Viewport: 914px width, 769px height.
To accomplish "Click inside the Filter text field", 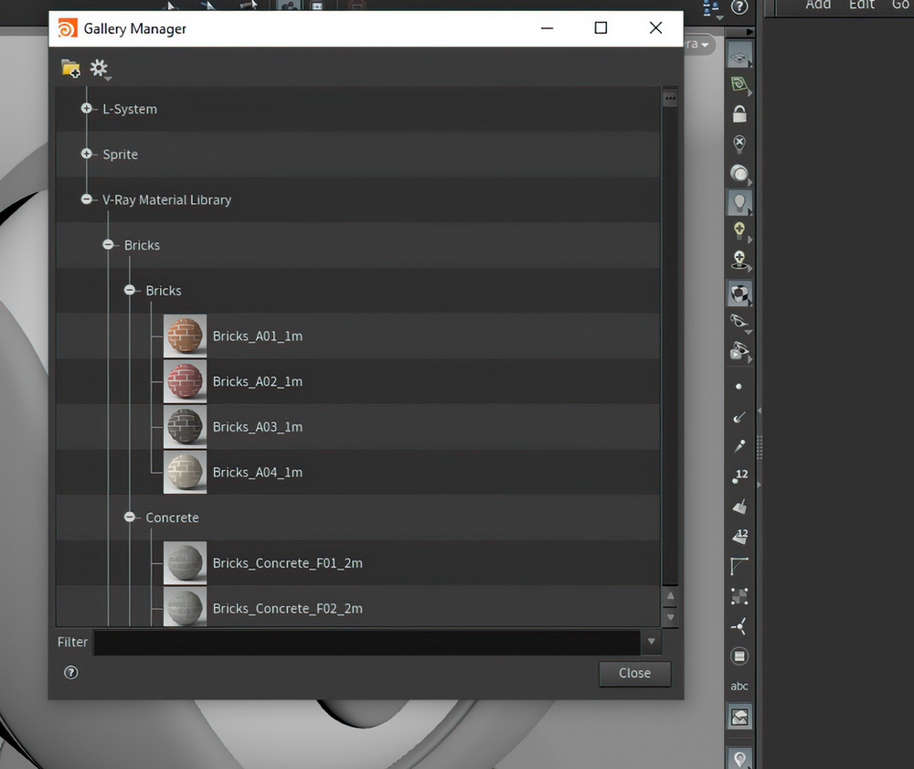I will tap(367, 642).
